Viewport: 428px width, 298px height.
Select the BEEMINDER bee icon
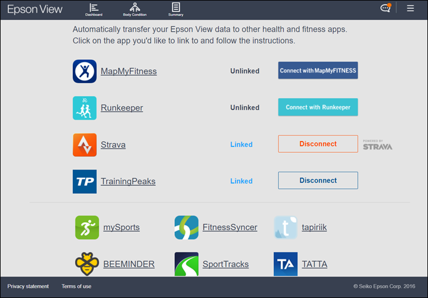coord(87,264)
